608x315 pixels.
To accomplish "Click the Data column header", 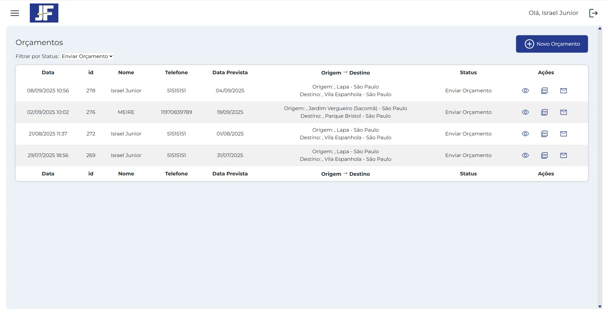I will [48, 72].
